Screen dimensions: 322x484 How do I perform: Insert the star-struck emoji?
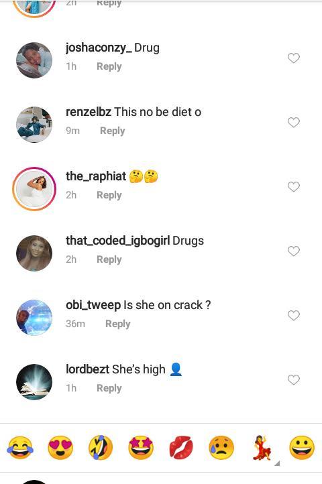point(141,448)
